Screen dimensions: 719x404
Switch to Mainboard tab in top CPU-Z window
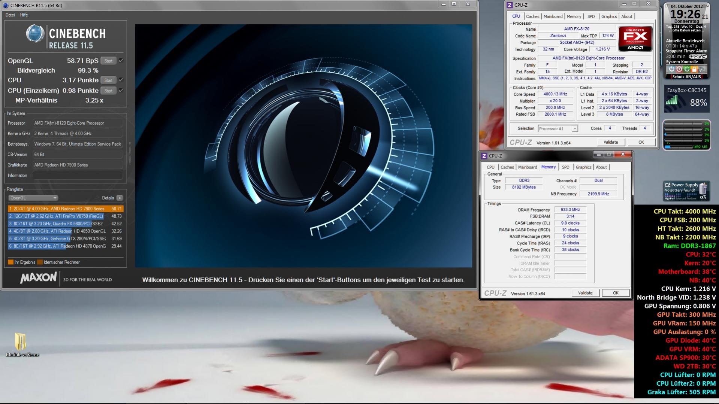click(553, 16)
